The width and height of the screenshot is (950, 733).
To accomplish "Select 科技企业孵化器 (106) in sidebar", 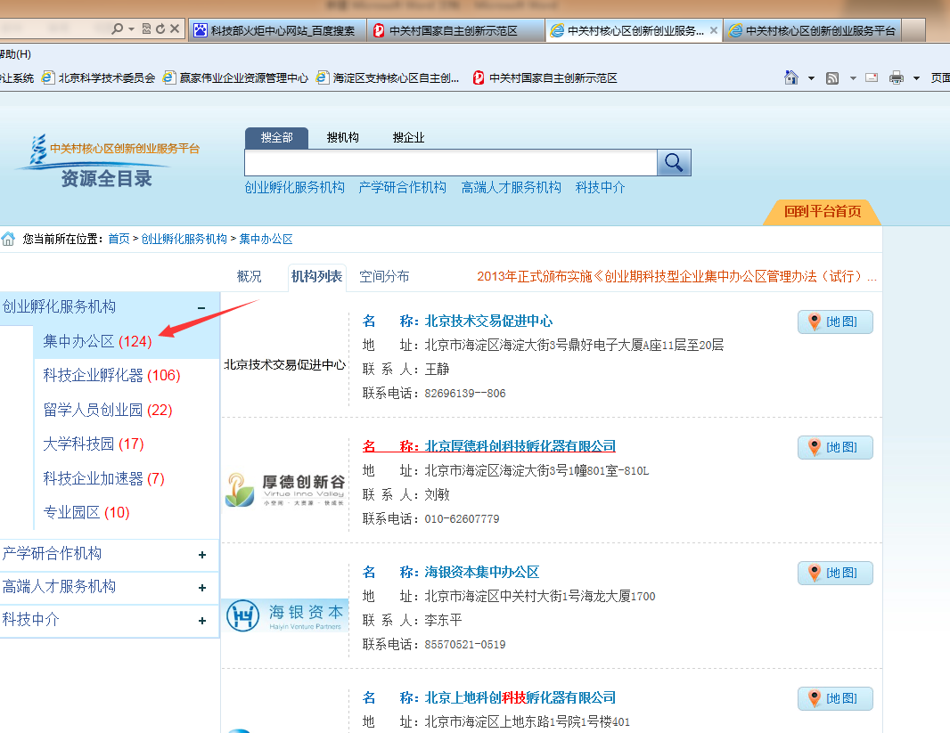I will (112, 375).
